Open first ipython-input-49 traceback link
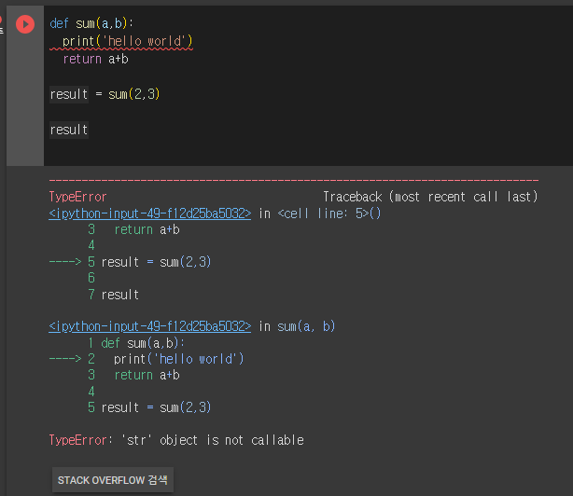The width and height of the screenshot is (573, 496). 150,214
